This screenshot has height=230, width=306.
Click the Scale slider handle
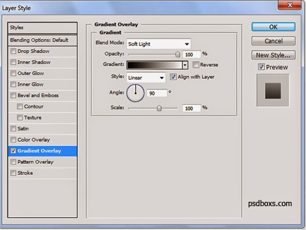(159, 108)
